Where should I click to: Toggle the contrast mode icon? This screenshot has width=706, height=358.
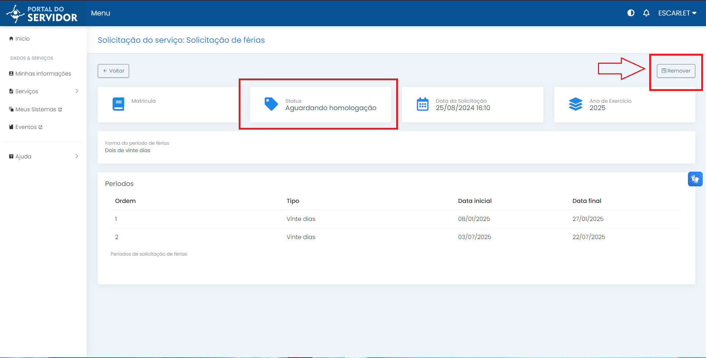point(631,13)
